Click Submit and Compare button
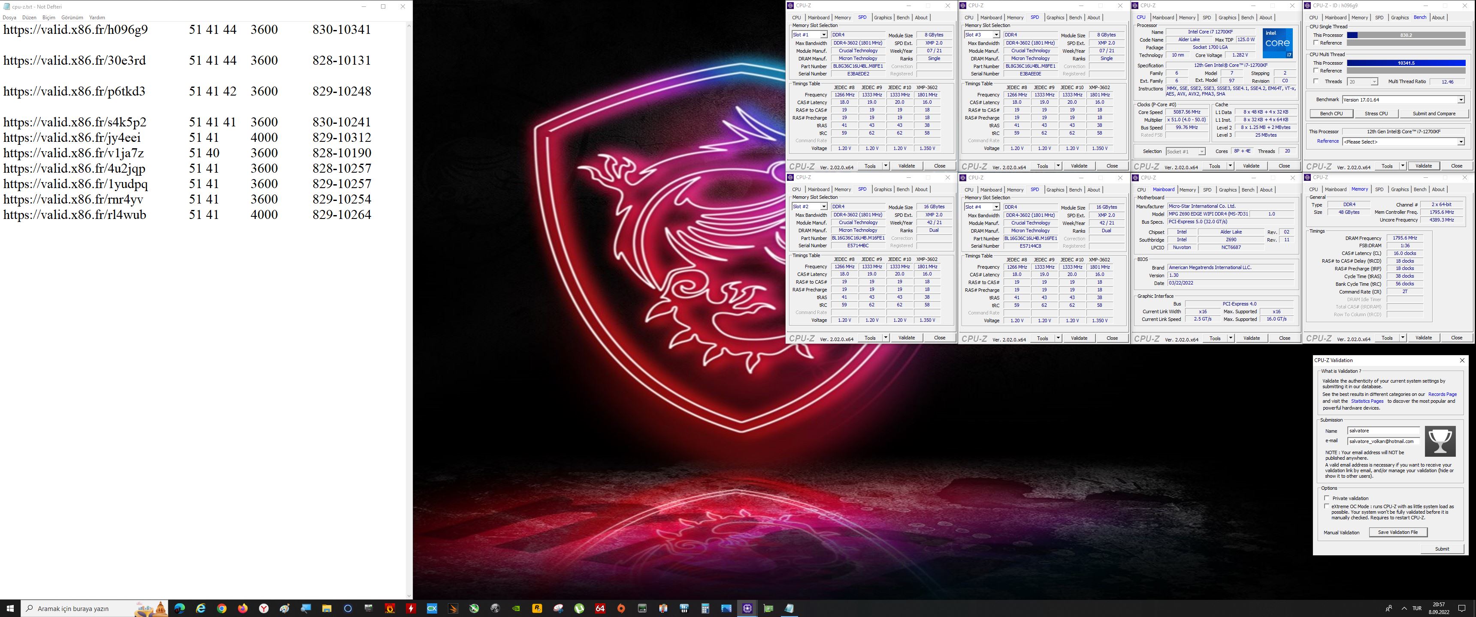 1434,113
